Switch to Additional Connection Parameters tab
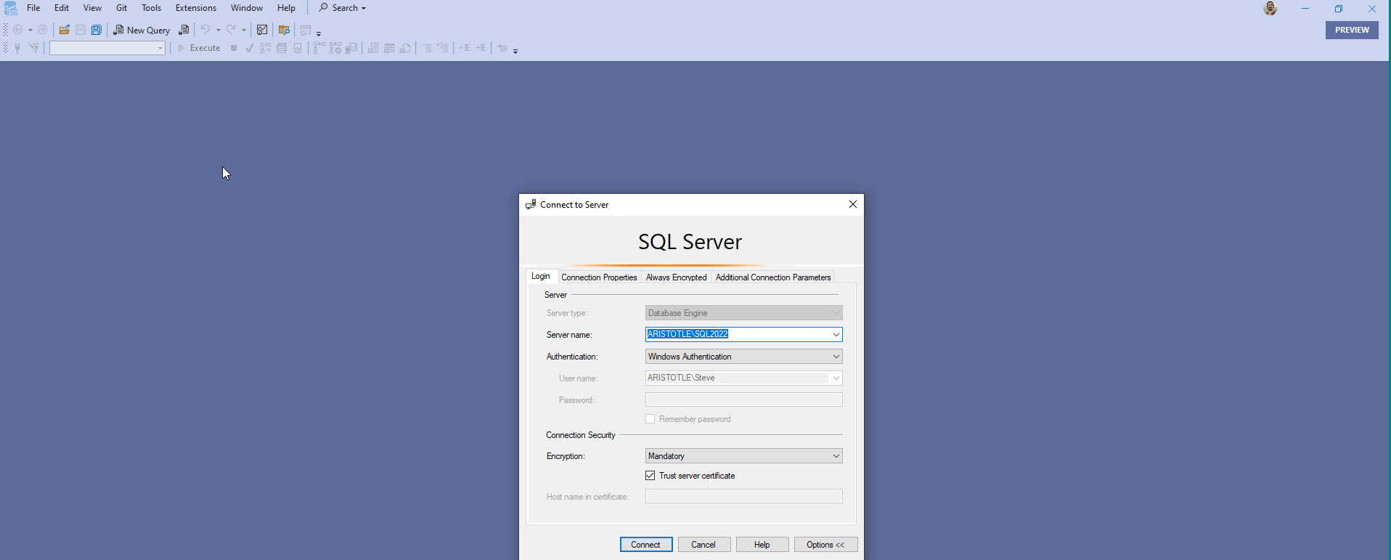This screenshot has height=560, width=1391. (772, 277)
